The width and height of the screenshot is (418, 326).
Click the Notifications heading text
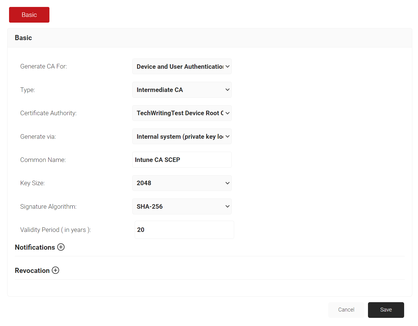(x=35, y=247)
